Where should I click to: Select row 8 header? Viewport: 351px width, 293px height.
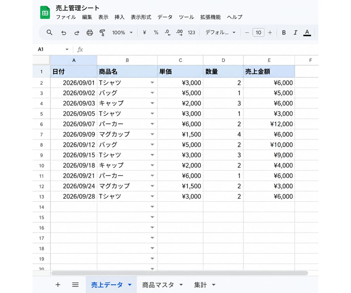(x=41, y=145)
